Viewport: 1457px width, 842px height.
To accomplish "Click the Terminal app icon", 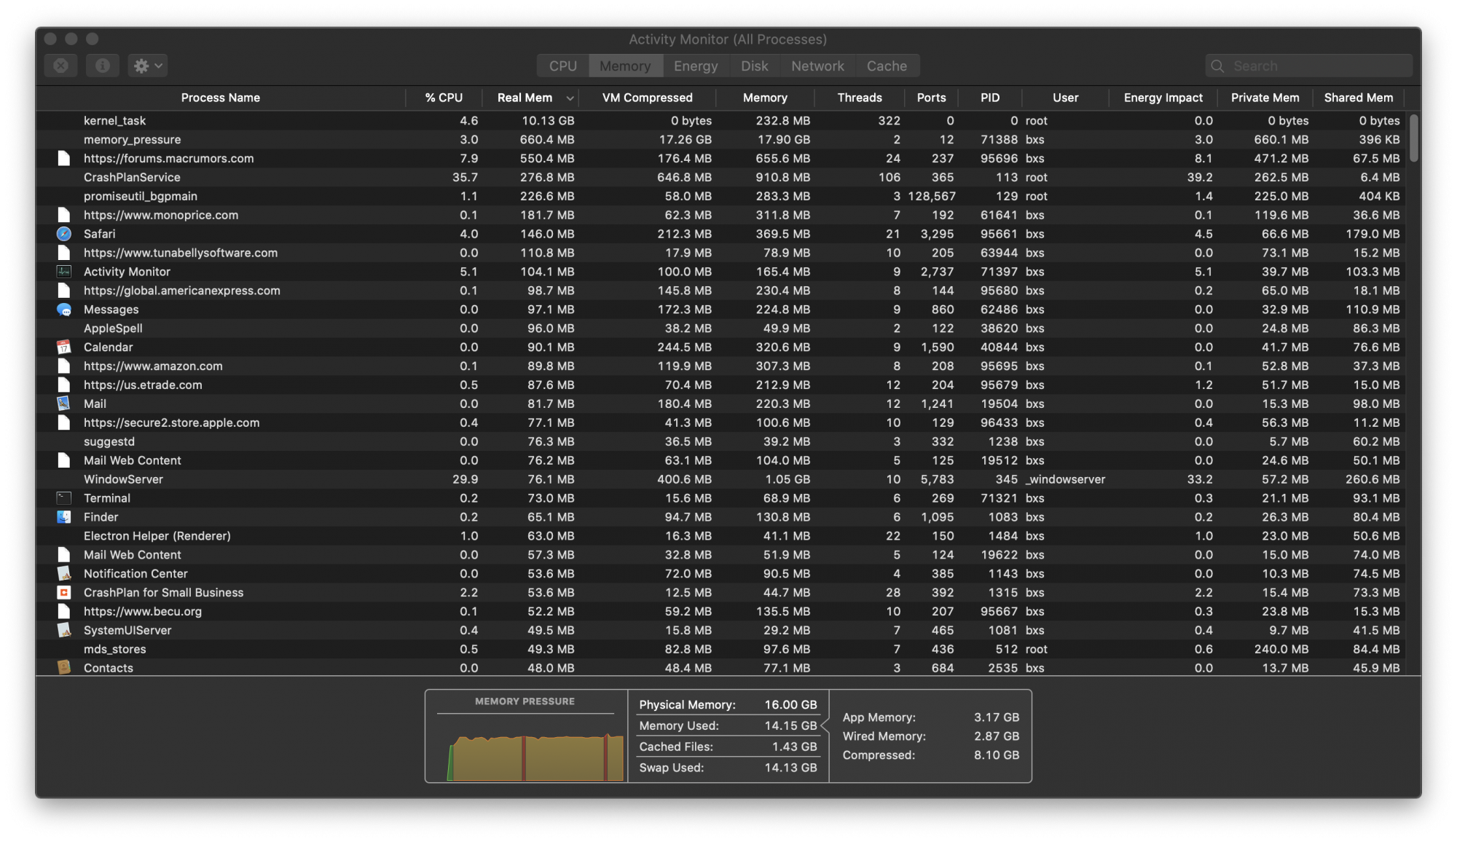I will 64,498.
